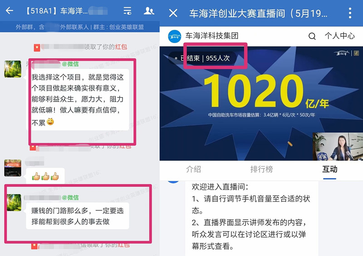This screenshot has height=256, width=363.
Task: Tap the back arrow in chat header
Action: (10, 10)
